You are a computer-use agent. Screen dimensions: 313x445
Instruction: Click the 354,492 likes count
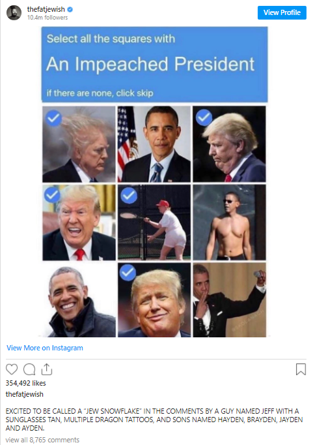pos(26,383)
